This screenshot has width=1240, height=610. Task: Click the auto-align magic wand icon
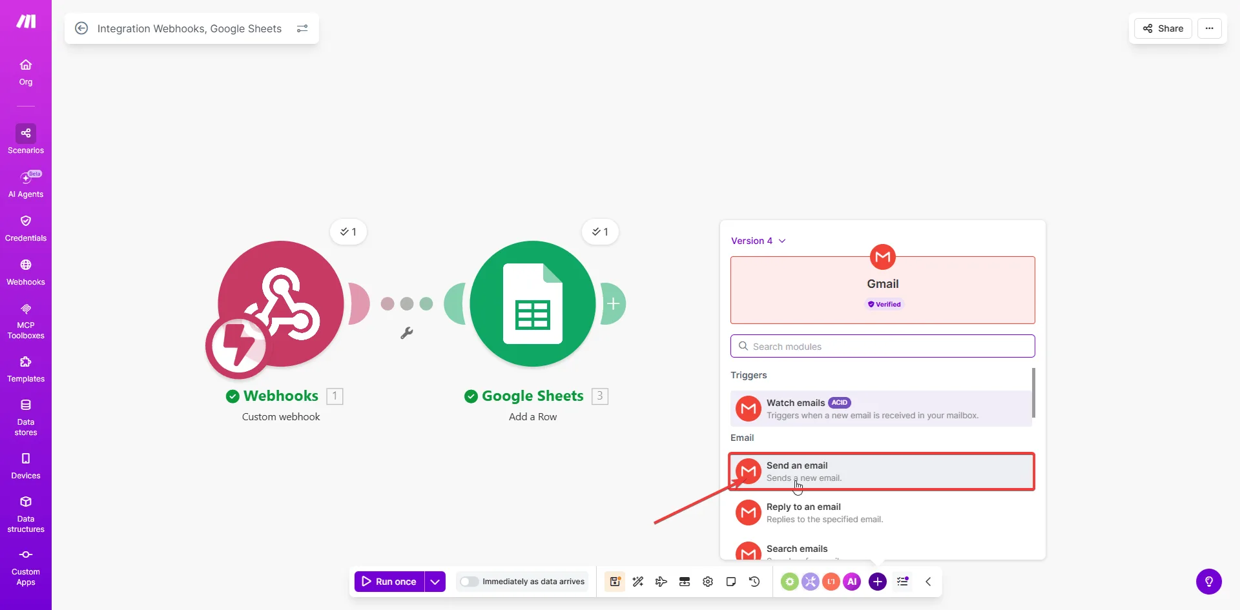coord(638,582)
